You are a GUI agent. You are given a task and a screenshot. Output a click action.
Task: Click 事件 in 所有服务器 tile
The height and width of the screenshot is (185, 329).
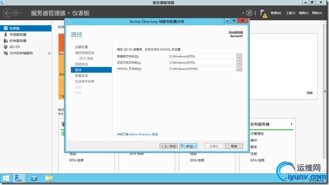[x=254, y=140]
